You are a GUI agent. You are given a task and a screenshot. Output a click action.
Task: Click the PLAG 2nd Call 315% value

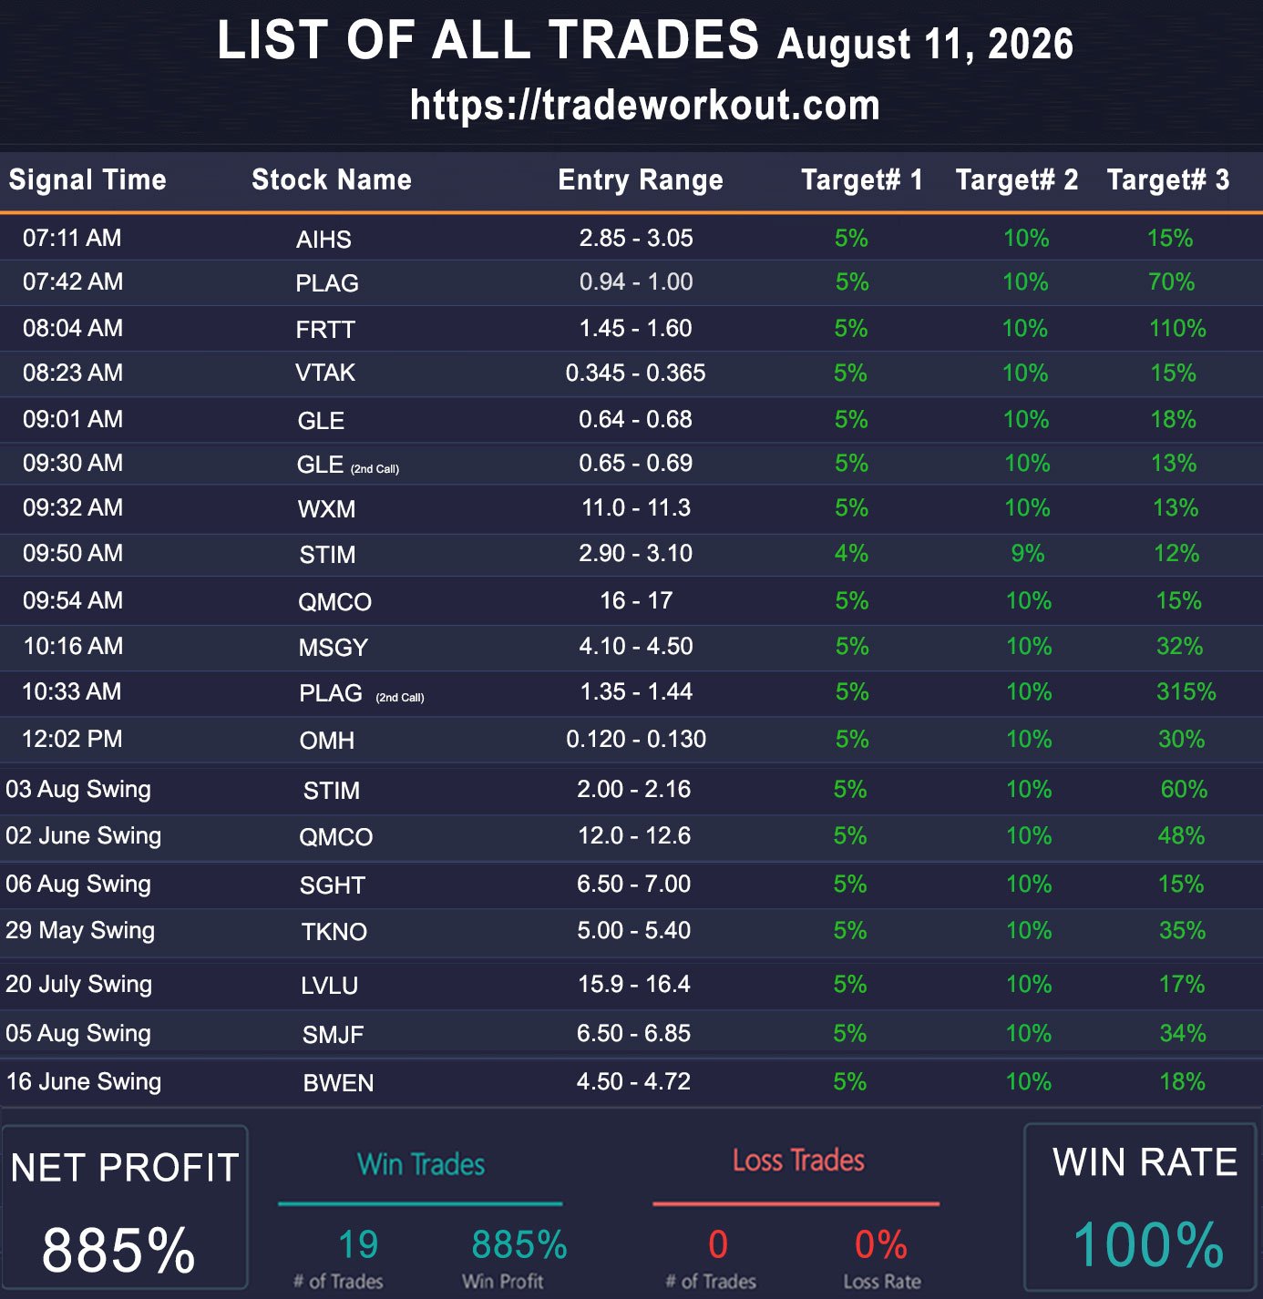click(x=1186, y=691)
